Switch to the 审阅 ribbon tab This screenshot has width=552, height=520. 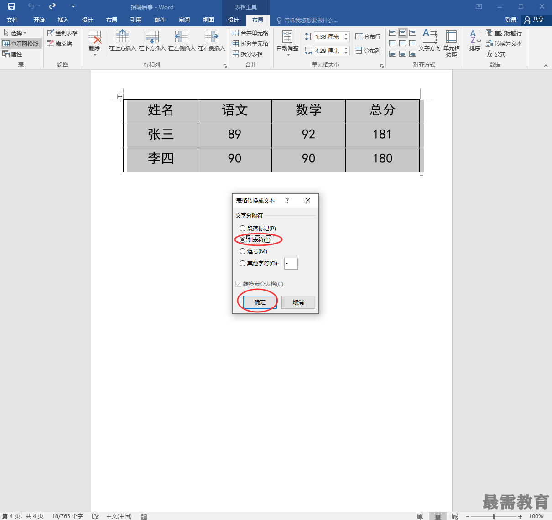coord(184,20)
